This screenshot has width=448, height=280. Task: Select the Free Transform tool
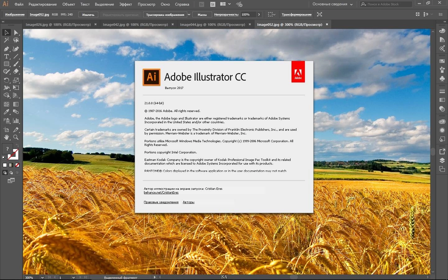click(16, 88)
